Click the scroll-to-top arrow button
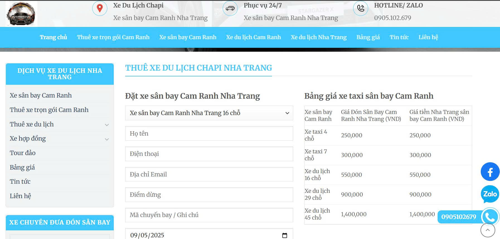Viewport: 500px width, 239px height. 487,230
